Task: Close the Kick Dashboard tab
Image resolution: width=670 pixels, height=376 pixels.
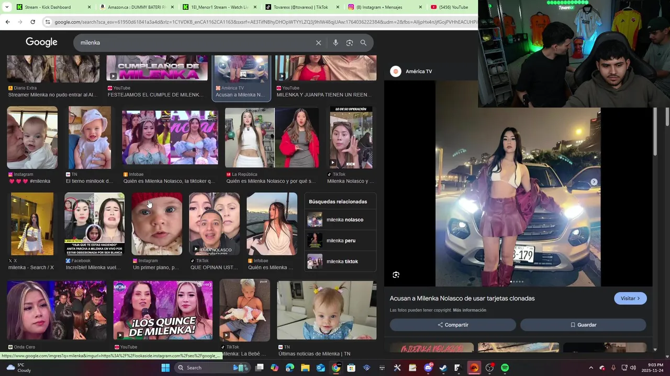Action: (89, 7)
